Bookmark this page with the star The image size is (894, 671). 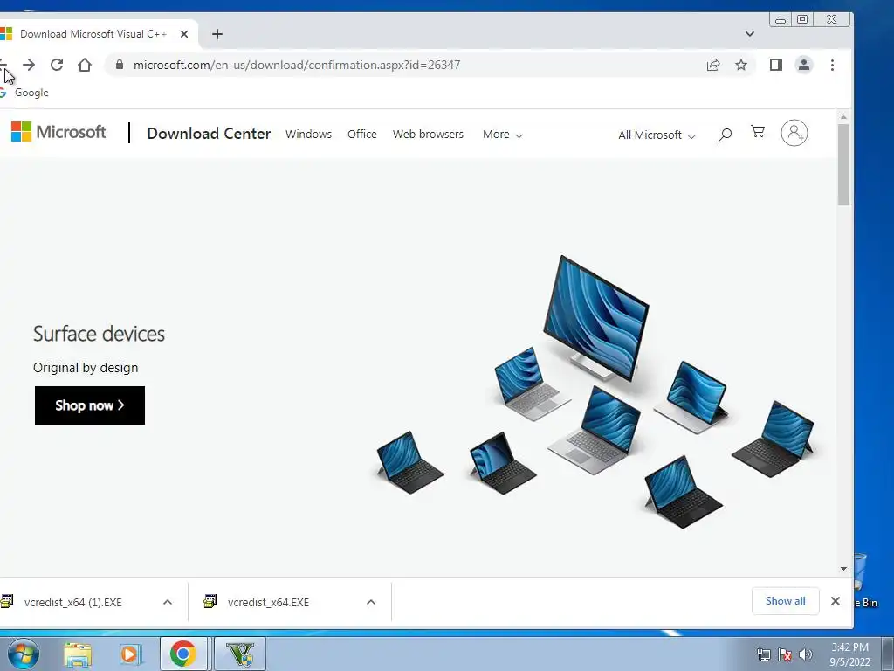point(740,65)
